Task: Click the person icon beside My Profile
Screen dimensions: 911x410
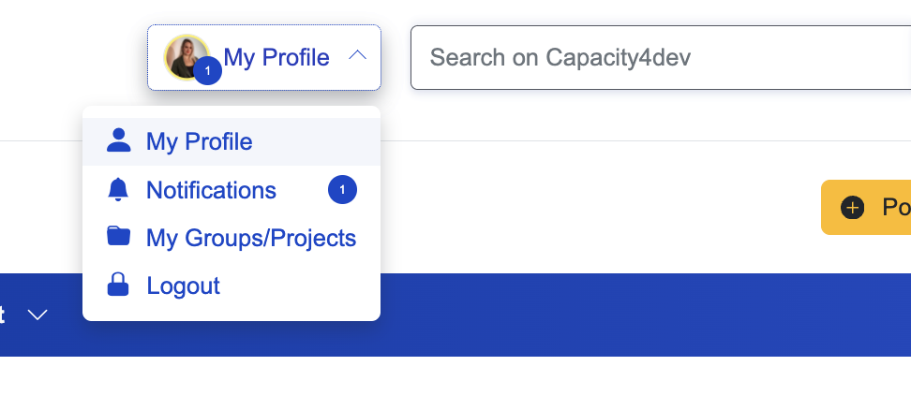Action: [x=118, y=141]
